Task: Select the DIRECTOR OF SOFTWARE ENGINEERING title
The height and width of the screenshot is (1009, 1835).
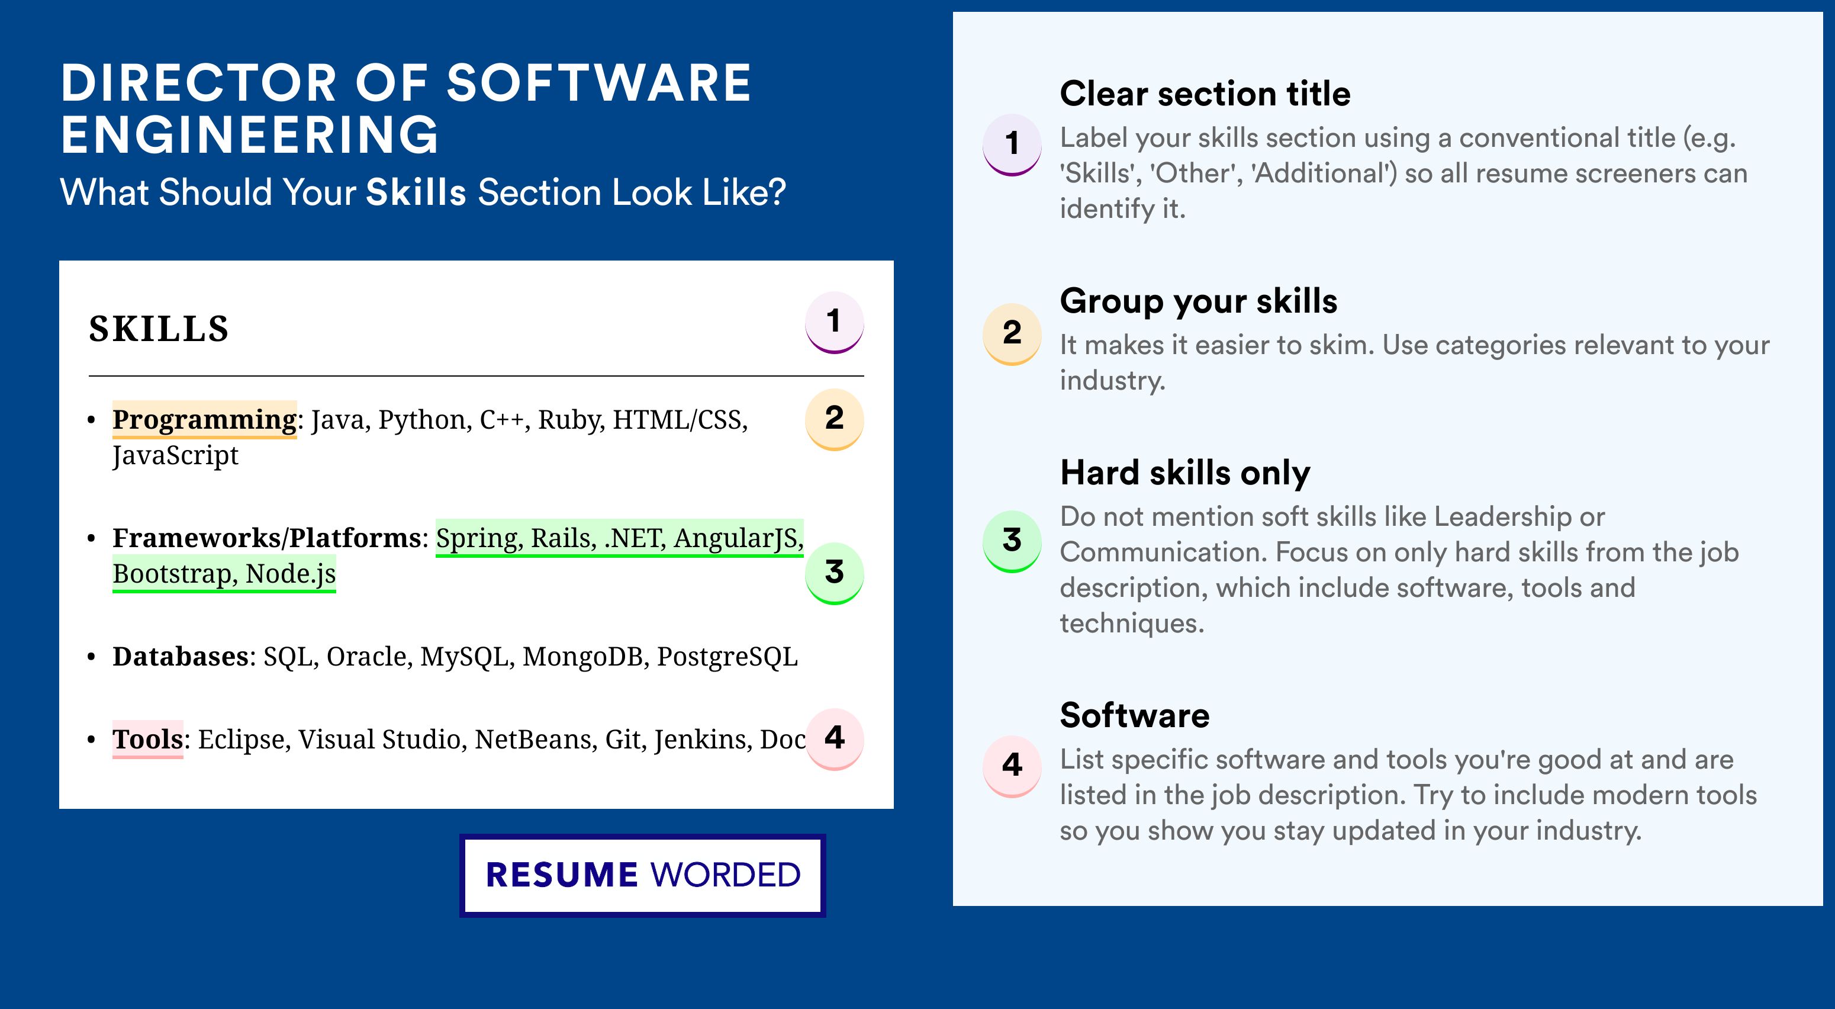Action: click(x=406, y=108)
